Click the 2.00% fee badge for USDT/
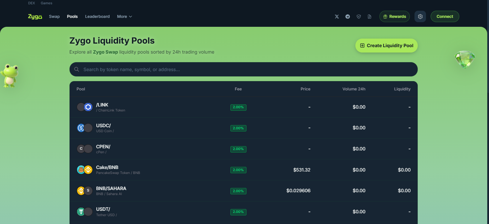The width and height of the screenshot is (489, 224). click(238, 212)
